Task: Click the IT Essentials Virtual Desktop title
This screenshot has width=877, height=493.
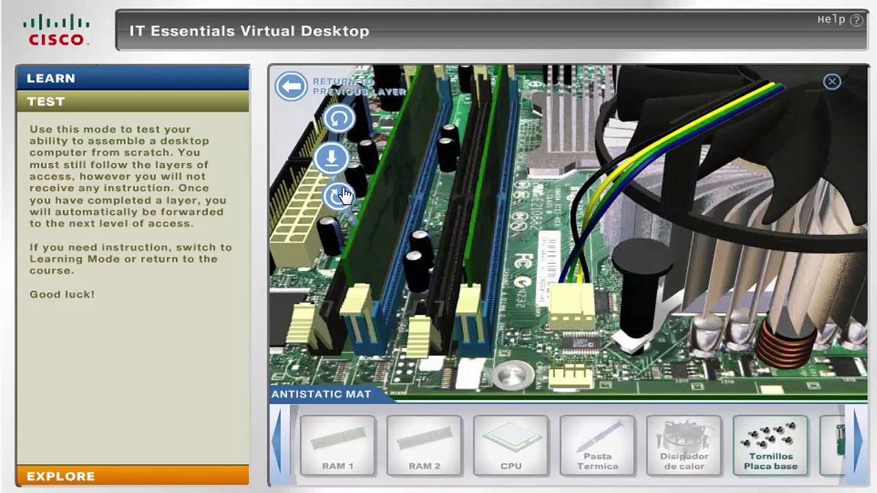Action: (249, 31)
